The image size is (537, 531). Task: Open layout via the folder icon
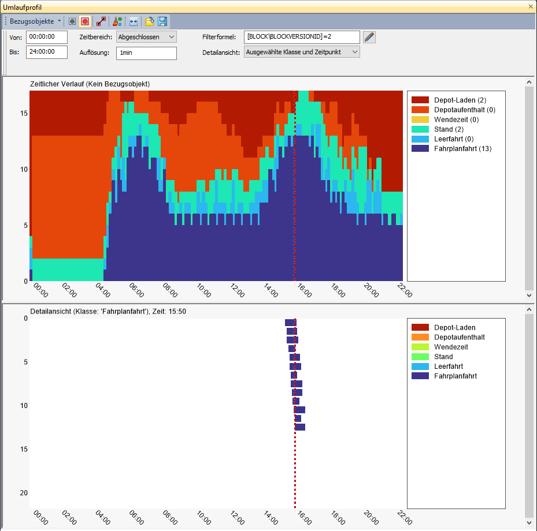pyautogui.click(x=150, y=21)
